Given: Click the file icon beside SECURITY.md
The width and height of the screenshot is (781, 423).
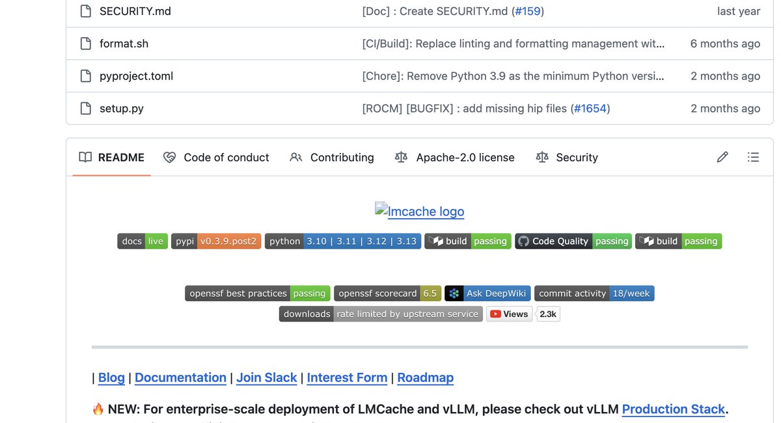Looking at the screenshot, I should (85, 11).
